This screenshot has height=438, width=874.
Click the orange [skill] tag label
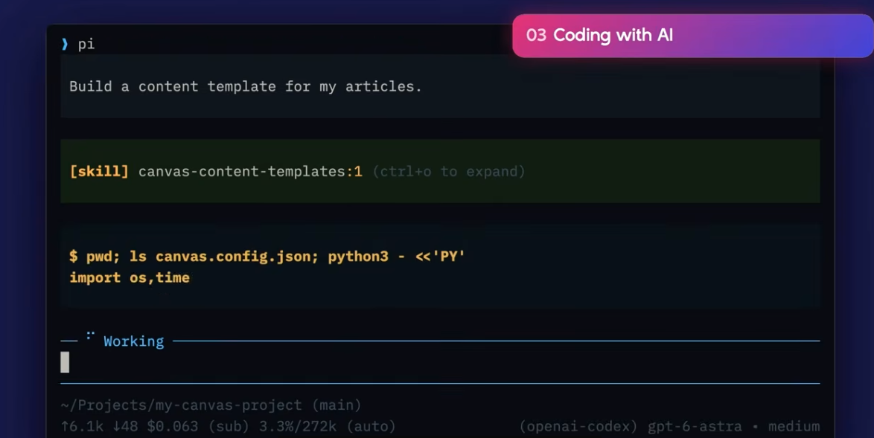point(99,172)
